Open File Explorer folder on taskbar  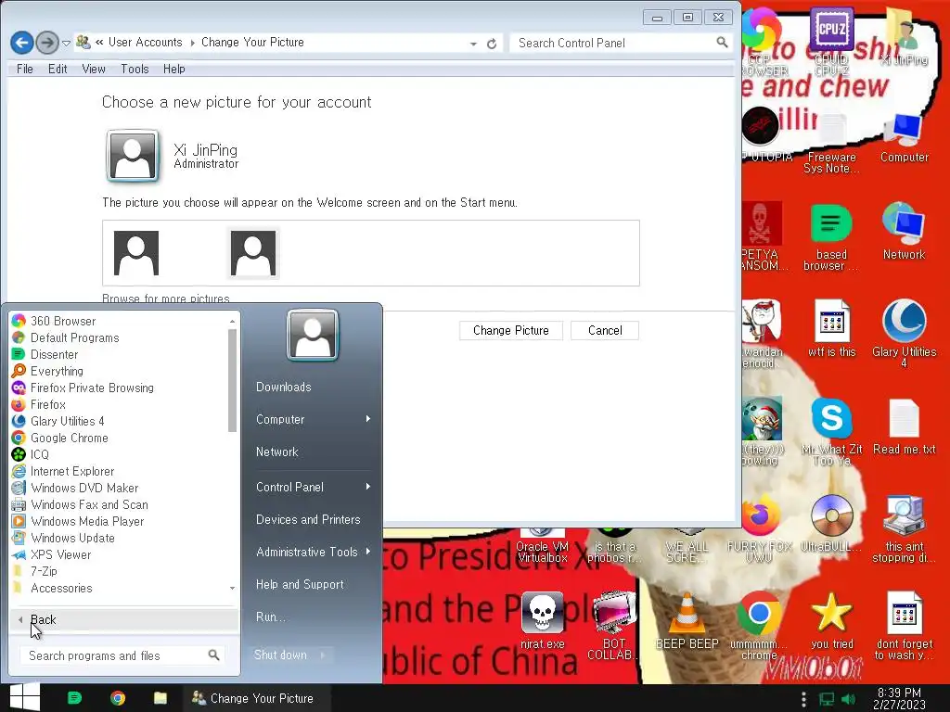[160, 698]
